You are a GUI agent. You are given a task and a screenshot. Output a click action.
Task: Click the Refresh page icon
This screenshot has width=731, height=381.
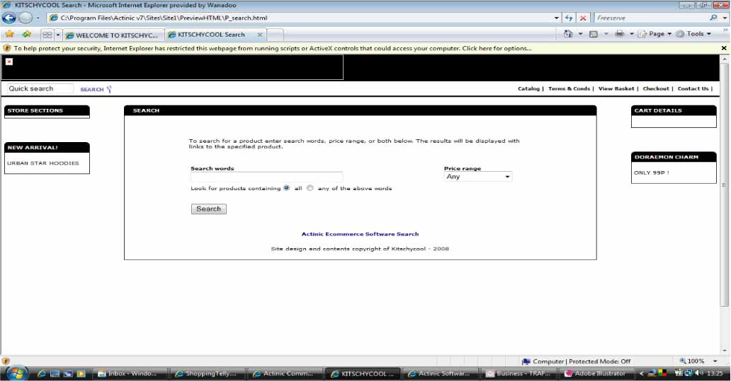(569, 18)
